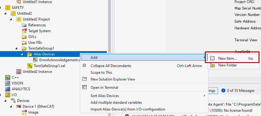Click the New Folder icon in submenu
This screenshot has height=116, width=261.
coord(212,65)
